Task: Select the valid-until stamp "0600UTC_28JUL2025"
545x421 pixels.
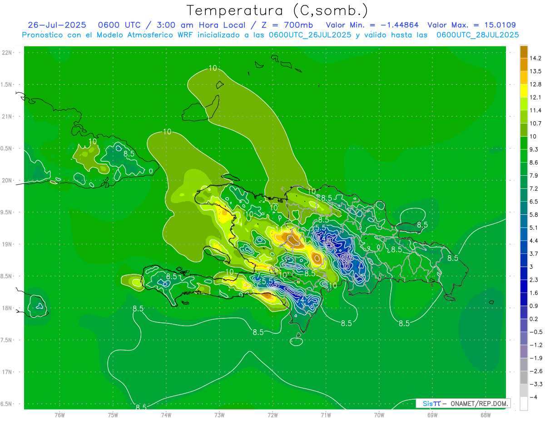Action: click(477, 35)
